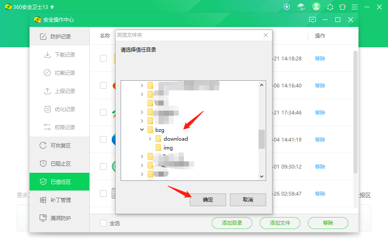
Task: Toggle the 全选 checkbox
Action: (x=103, y=223)
